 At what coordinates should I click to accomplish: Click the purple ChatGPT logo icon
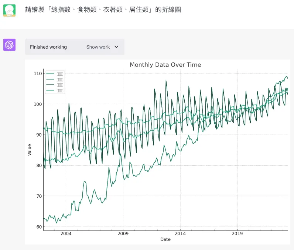point(9,45)
